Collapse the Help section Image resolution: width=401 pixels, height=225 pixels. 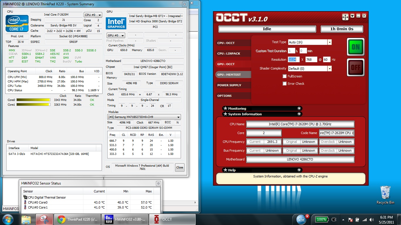299,170
